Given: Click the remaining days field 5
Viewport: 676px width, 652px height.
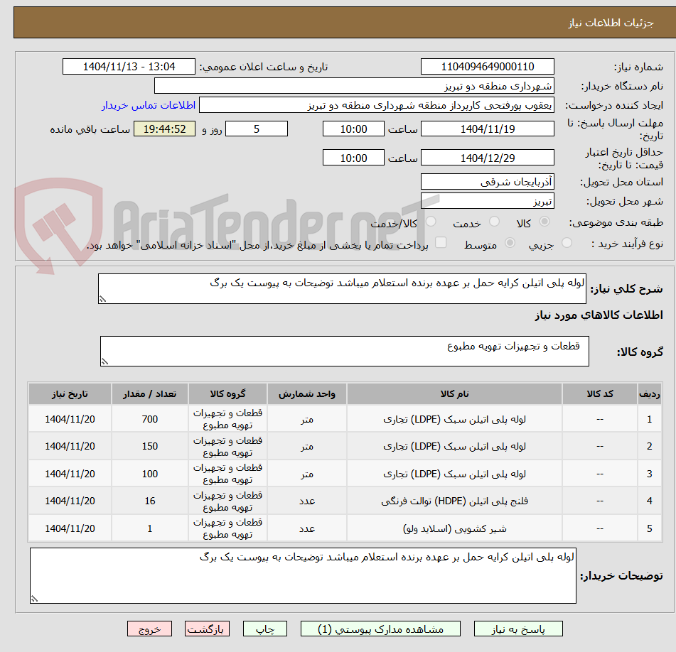Looking at the screenshot, I should (257, 129).
